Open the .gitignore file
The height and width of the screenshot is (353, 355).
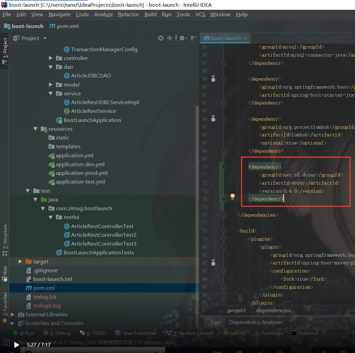click(x=42, y=270)
